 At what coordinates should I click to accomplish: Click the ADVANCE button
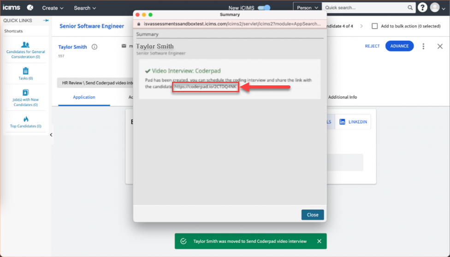coord(399,46)
